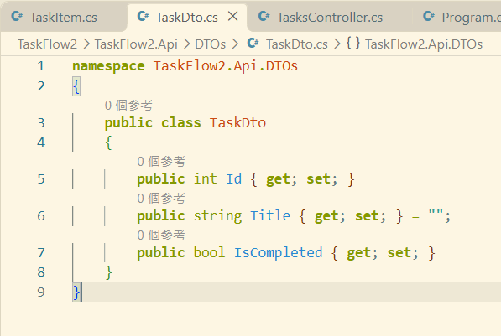Image resolution: width=501 pixels, height=336 pixels.
Task: Click C# file icon on TaskItem.cs tab
Action: [17, 16]
